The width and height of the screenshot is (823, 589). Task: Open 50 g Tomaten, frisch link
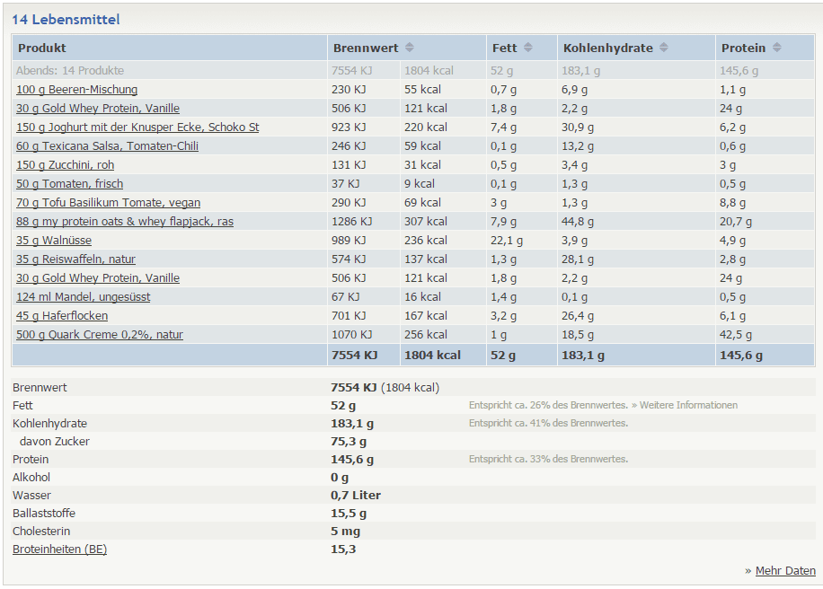70,184
